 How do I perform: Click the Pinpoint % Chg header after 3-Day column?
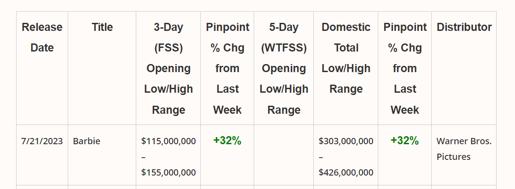coord(227,68)
